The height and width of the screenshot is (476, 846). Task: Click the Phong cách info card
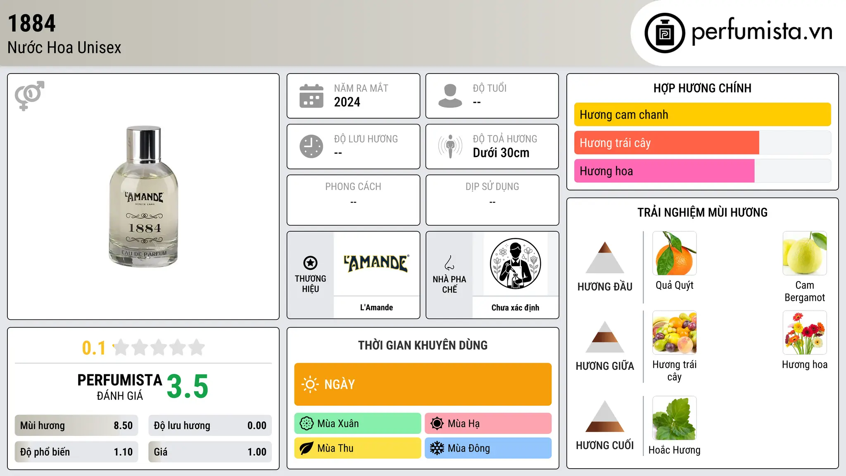353,200
